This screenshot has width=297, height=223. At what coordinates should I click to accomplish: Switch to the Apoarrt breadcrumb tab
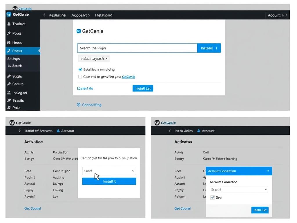[x=81, y=15]
